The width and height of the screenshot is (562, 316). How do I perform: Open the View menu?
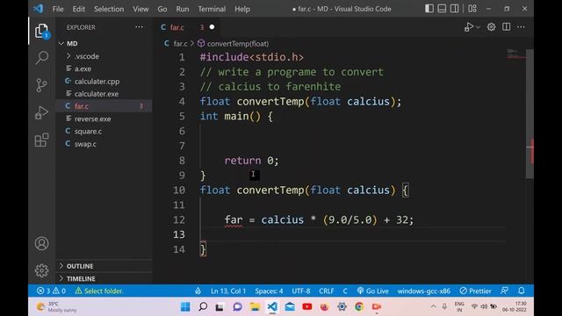tap(140, 9)
